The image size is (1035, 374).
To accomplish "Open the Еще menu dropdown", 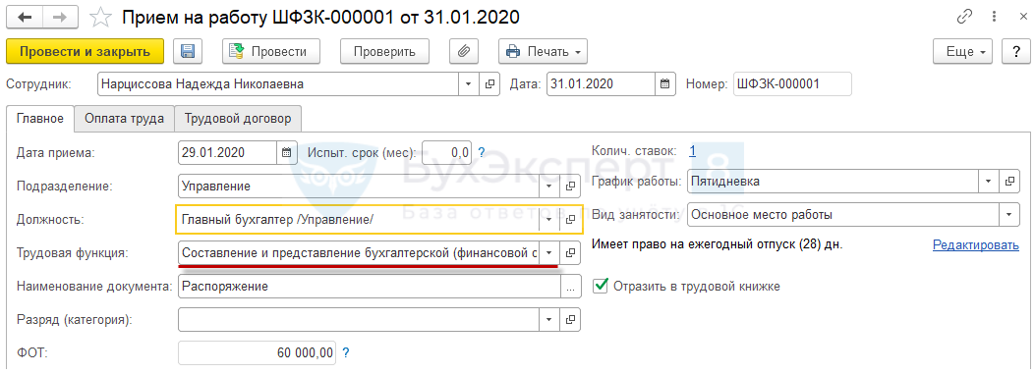I will 961,51.
